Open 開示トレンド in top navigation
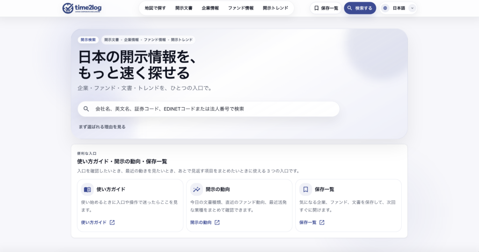Screen dimensions: 479x252 tap(276, 8)
